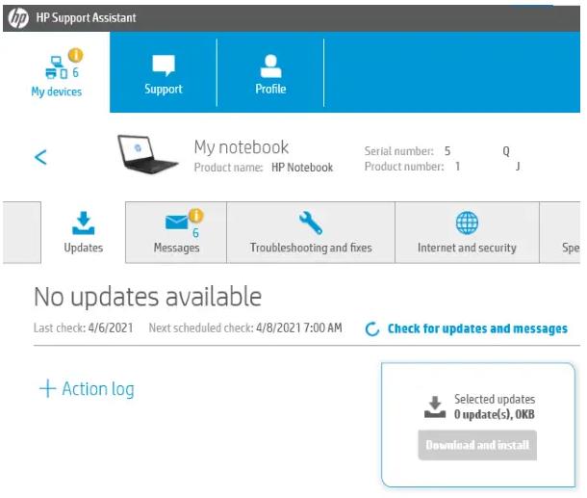Click the HP logo in title bar
Viewport: 587px width, 498px height.
(x=18, y=17)
